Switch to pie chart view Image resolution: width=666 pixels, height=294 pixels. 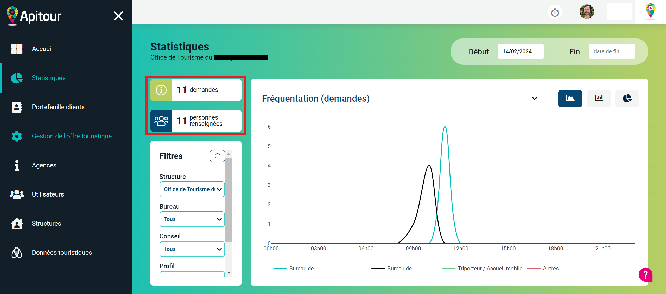(627, 99)
